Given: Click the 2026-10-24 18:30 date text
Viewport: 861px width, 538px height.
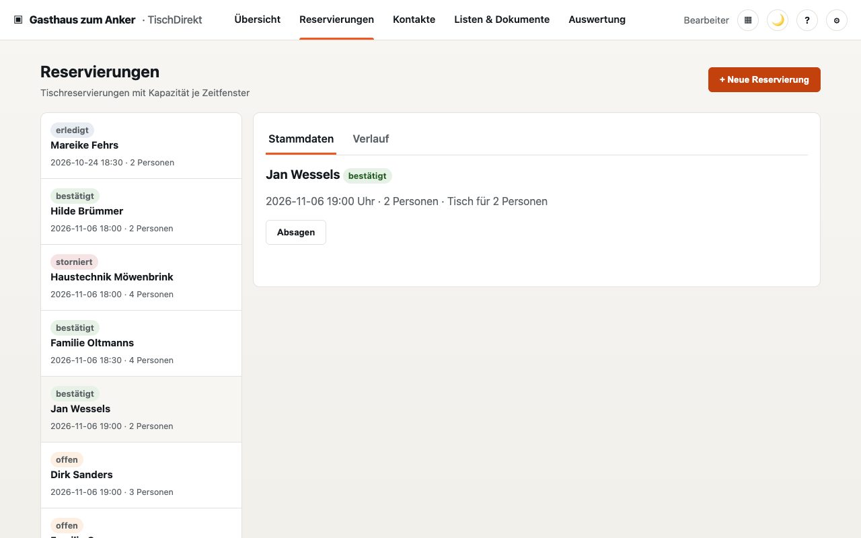Looking at the screenshot, I should [x=87, y=163].
